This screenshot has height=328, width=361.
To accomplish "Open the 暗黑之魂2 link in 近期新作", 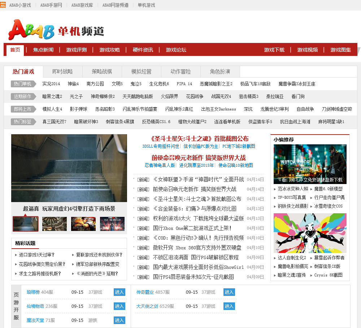I will pyautogui.click(x=52, y=96).
